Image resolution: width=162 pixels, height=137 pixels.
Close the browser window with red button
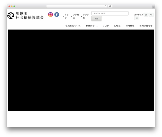[x=9, y=6]
